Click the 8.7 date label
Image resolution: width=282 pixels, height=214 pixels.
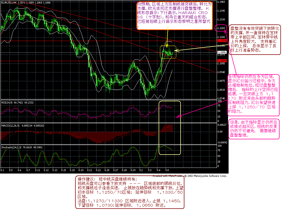pyautogui.click(x=28, y=170)
